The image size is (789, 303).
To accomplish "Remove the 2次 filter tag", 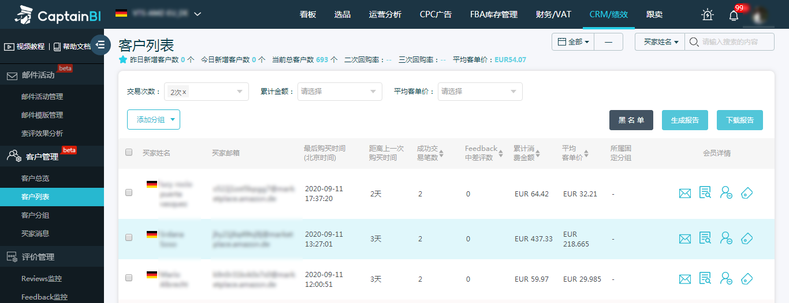I will pos(185,92).
